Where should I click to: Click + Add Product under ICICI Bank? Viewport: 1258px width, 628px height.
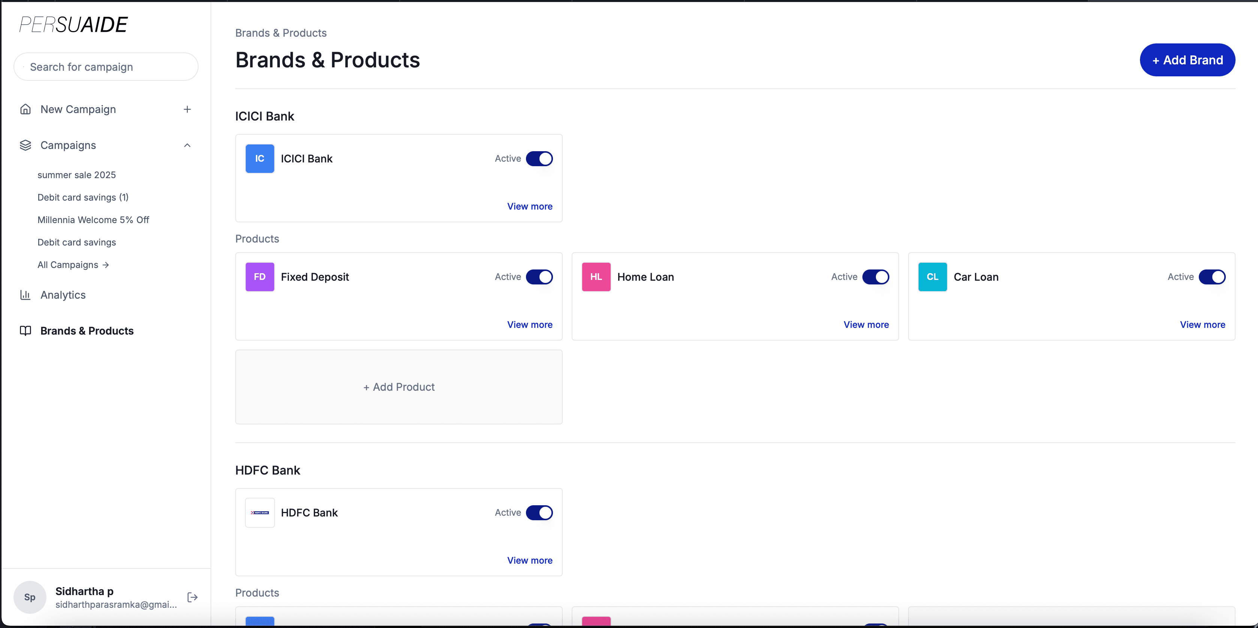(399, 387)
